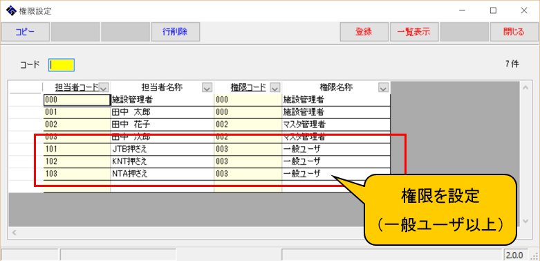The height and width of the screenshot is (261, 540).
Task: Click the 閉じる button
Action: 514,32
